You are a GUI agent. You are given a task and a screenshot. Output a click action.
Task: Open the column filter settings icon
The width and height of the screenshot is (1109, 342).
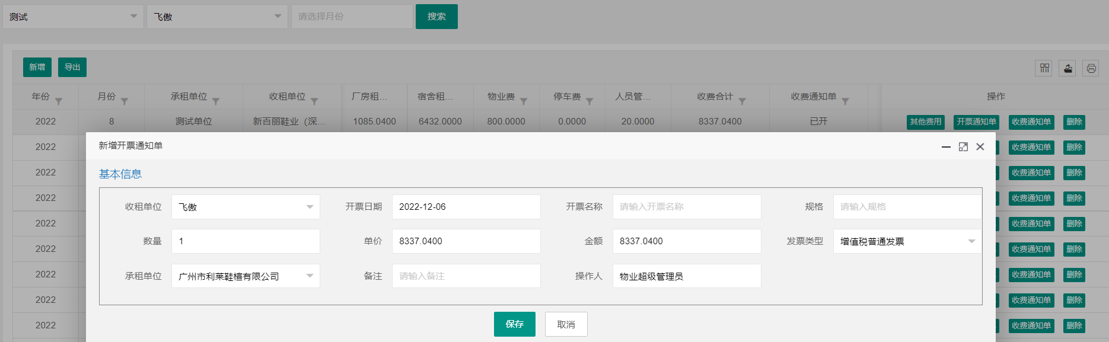(1044, 68)
